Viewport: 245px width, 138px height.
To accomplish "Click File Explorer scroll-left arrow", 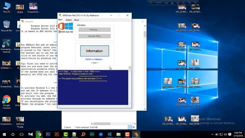I will pyautogui.click(x=92, y=123).
